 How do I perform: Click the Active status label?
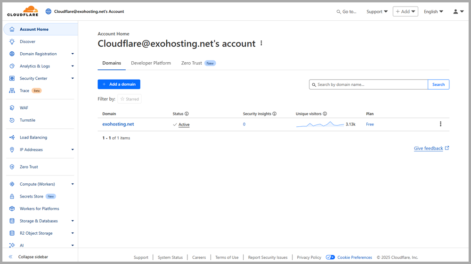[x=184, y=124]
